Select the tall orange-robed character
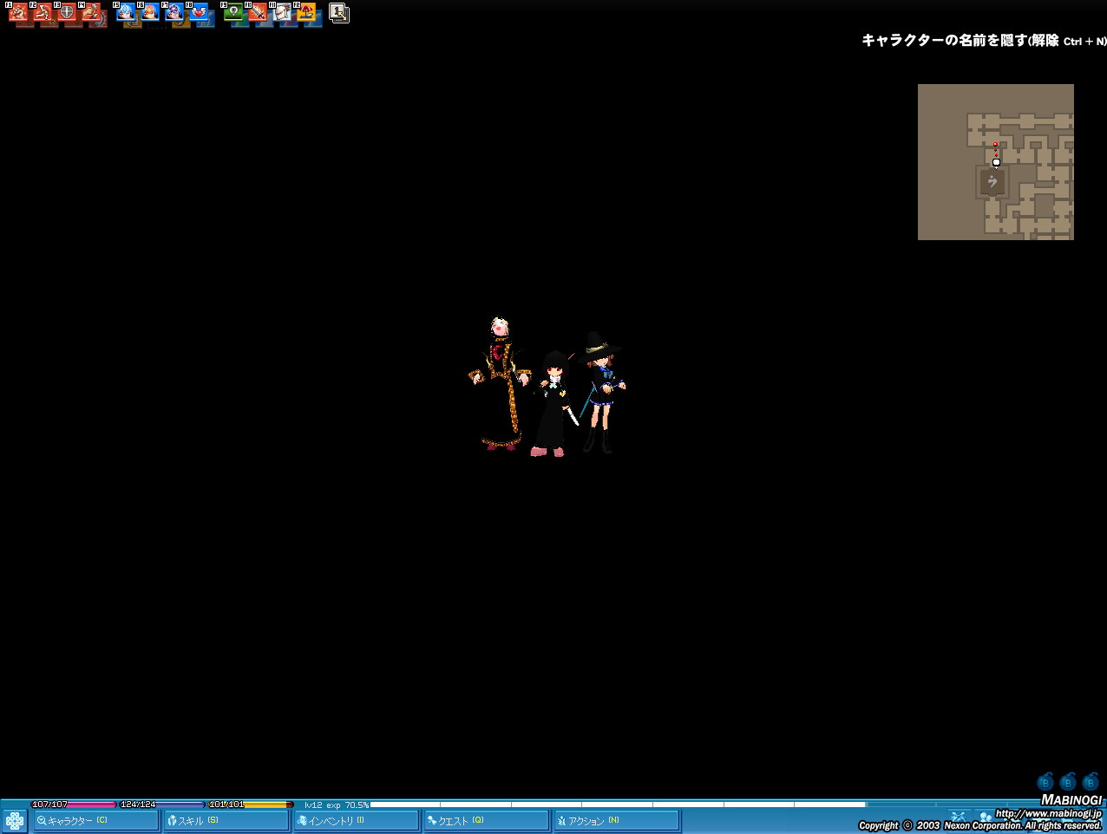Screen dimensions: 1107x834 click(500, 384)
